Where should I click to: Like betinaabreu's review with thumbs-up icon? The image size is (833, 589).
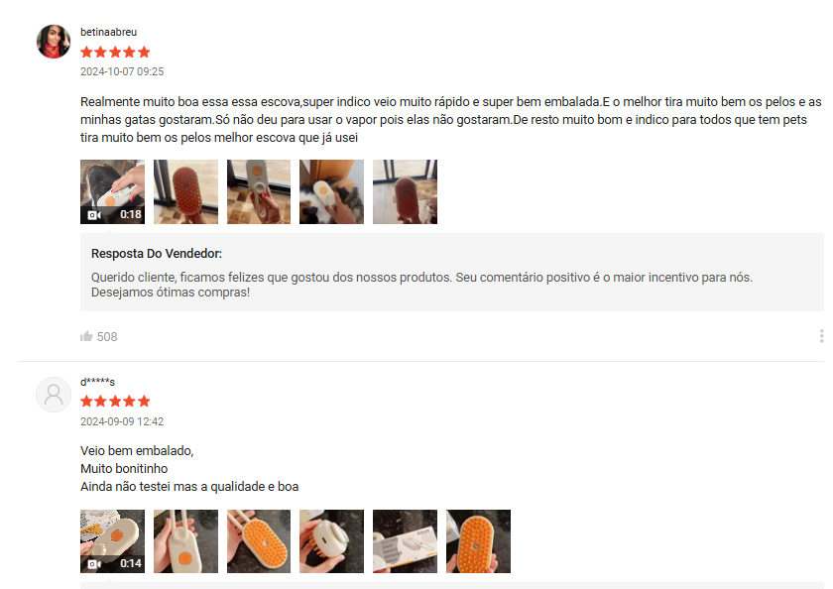[x=86, y=336]
